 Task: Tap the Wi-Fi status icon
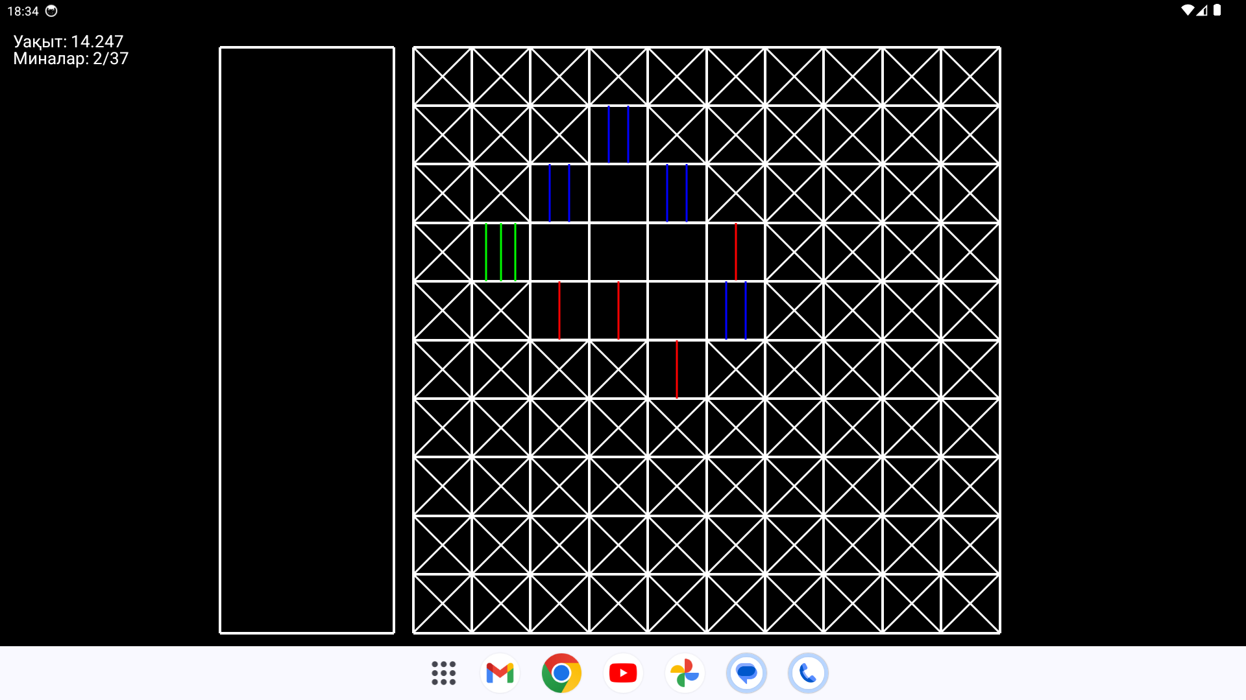coord(1187,10)
